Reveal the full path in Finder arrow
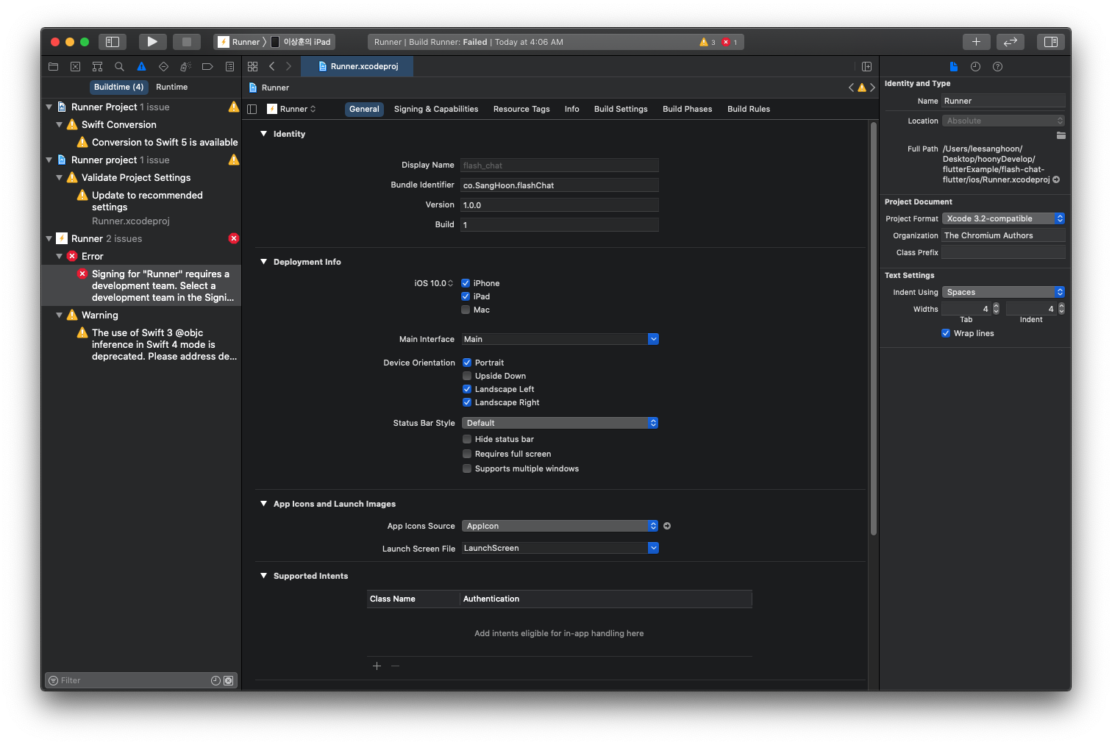The width and height of the screenshot is (1112, 745). click(x=1056, y=179)
